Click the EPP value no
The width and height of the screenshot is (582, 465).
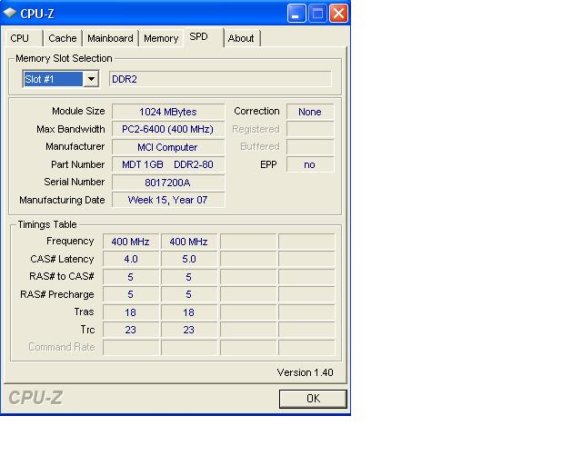tap(310, 164)
